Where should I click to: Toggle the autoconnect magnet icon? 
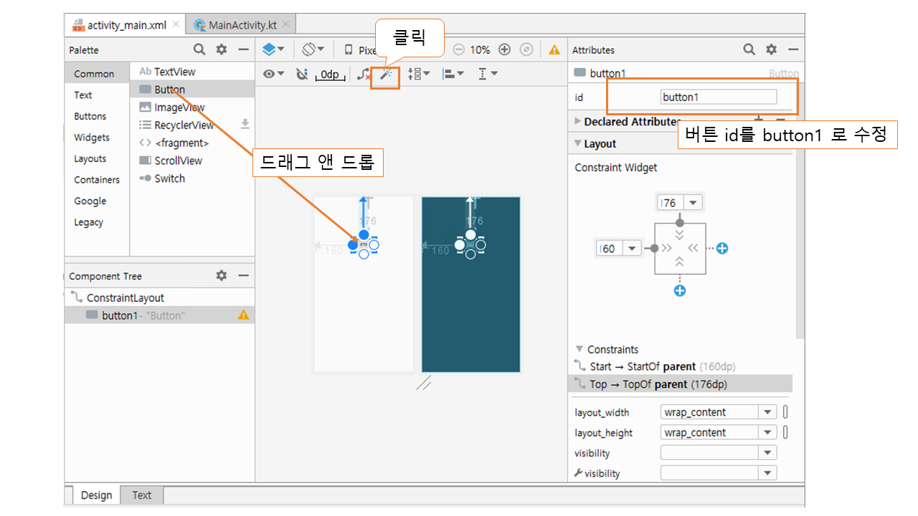(x=302, y=75)
